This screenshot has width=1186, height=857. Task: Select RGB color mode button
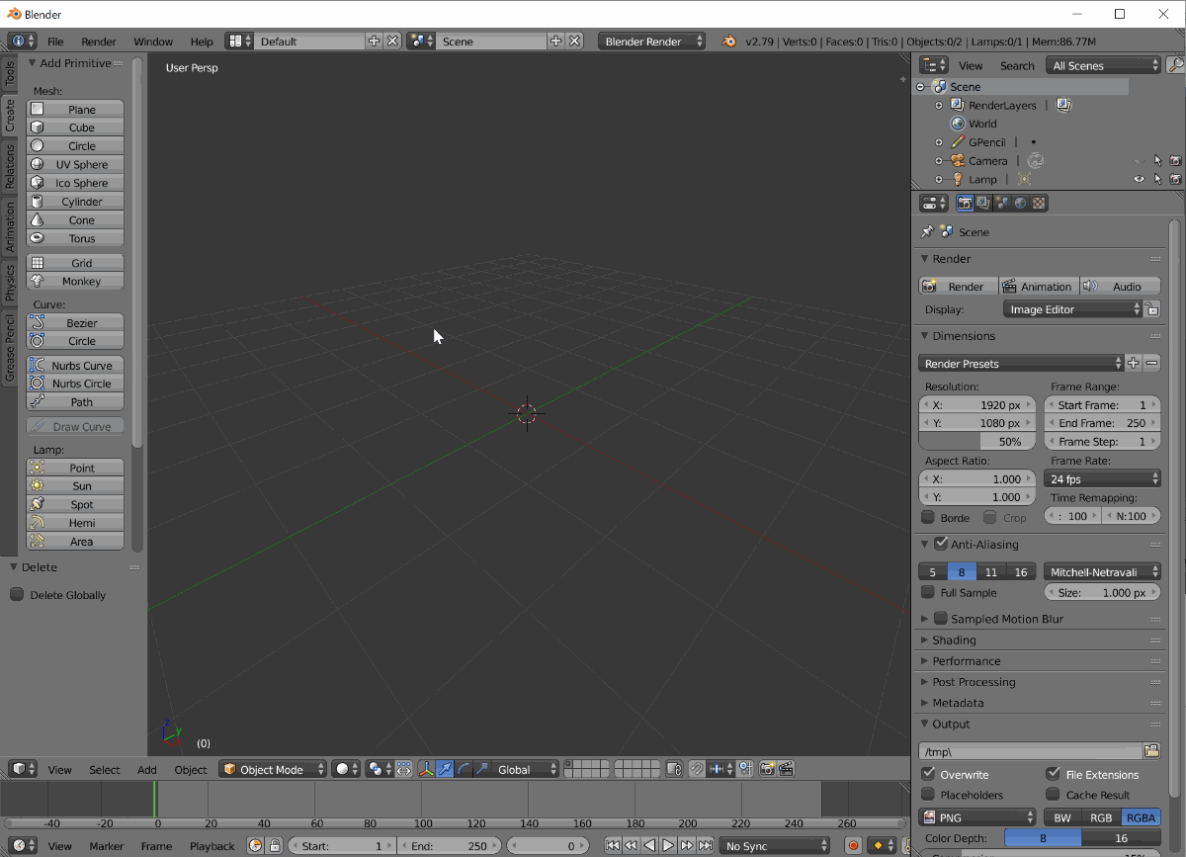pos(1102,817)
